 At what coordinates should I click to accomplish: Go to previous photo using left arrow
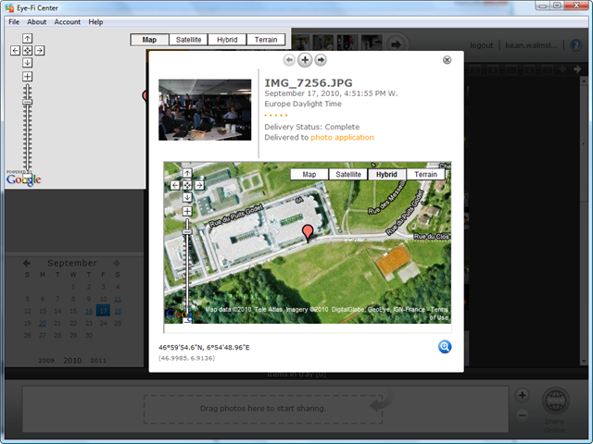pos(289,60)
